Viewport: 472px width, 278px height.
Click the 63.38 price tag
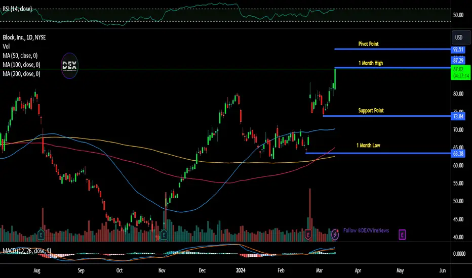[458, 154]
